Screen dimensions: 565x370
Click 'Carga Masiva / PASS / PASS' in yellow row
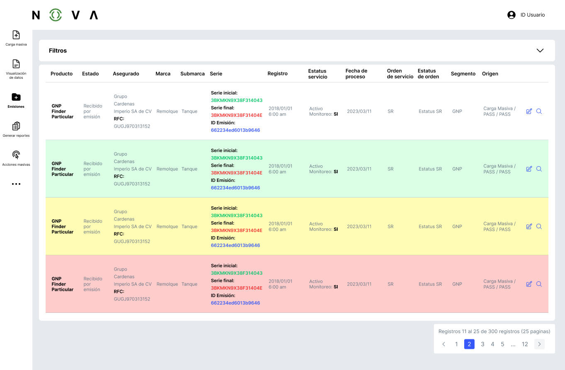[x=499, y=227]
